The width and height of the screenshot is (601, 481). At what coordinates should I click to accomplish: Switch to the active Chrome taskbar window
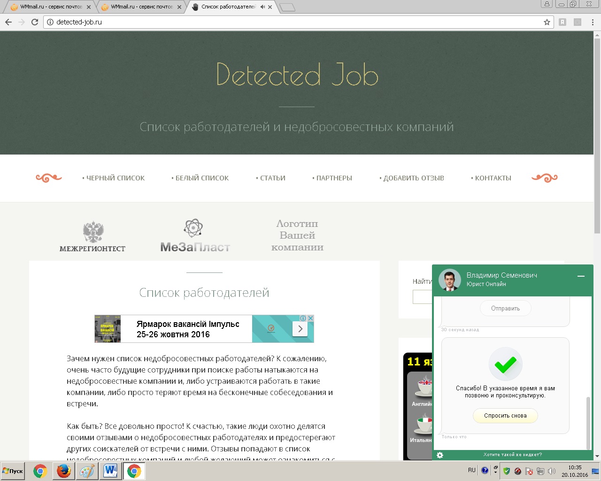pyautogui.click(x=134, y=471)
